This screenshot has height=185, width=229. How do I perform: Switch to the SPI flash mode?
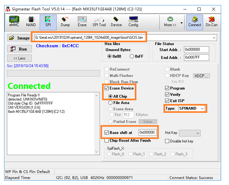[x=48, y=22]
